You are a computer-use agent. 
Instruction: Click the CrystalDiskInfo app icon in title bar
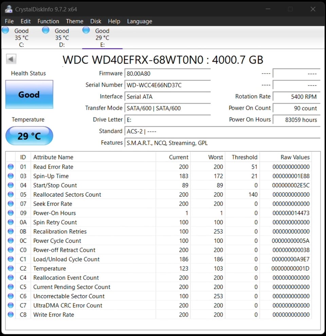(8, 9)
